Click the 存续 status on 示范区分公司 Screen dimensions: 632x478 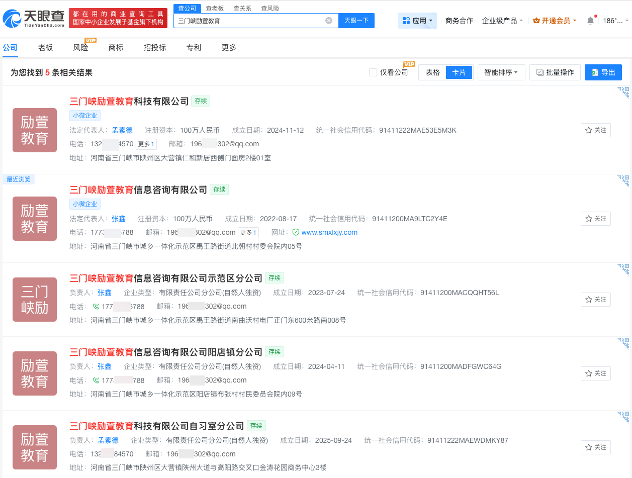pos(275,278)
